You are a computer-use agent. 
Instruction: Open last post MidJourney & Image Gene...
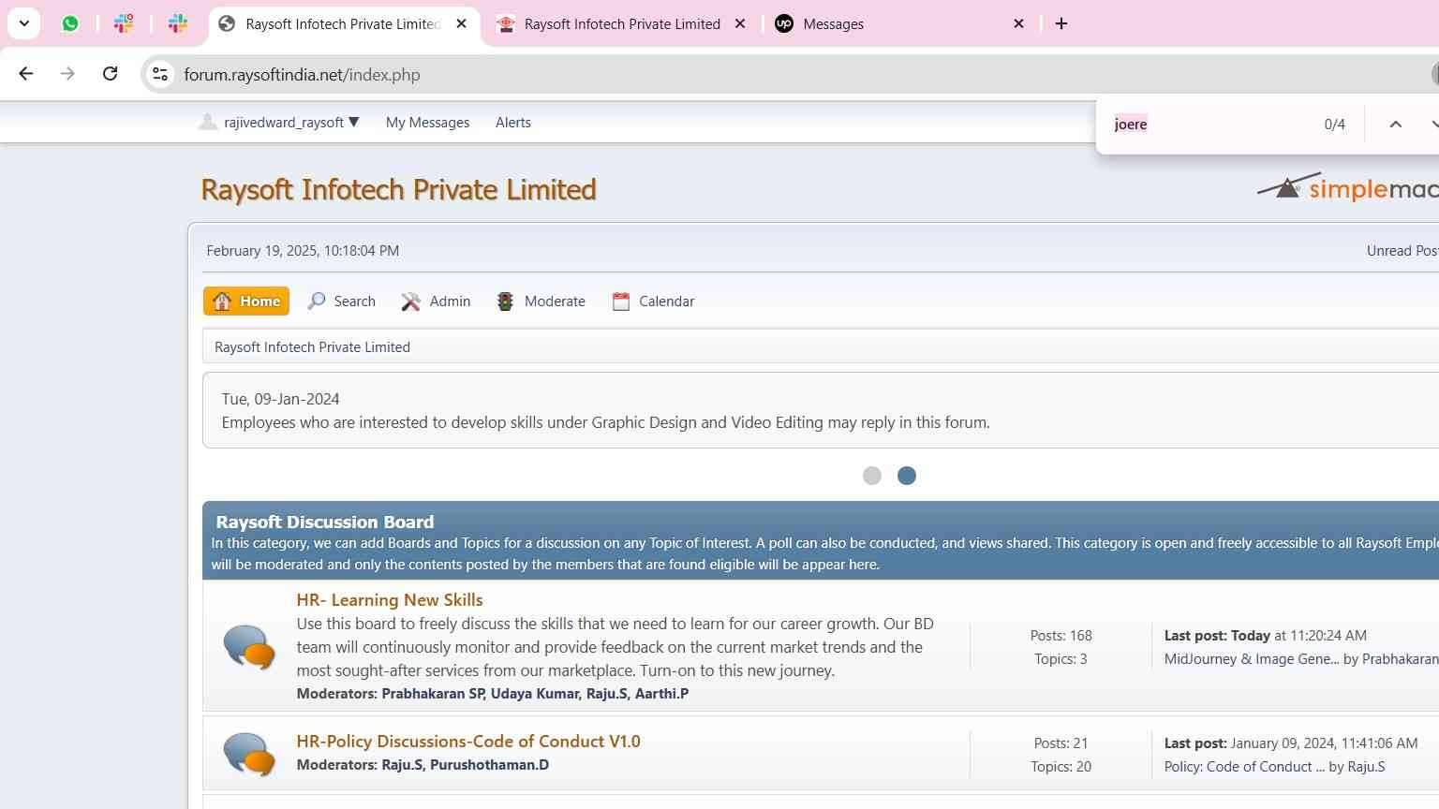[x=1252, y=659]
